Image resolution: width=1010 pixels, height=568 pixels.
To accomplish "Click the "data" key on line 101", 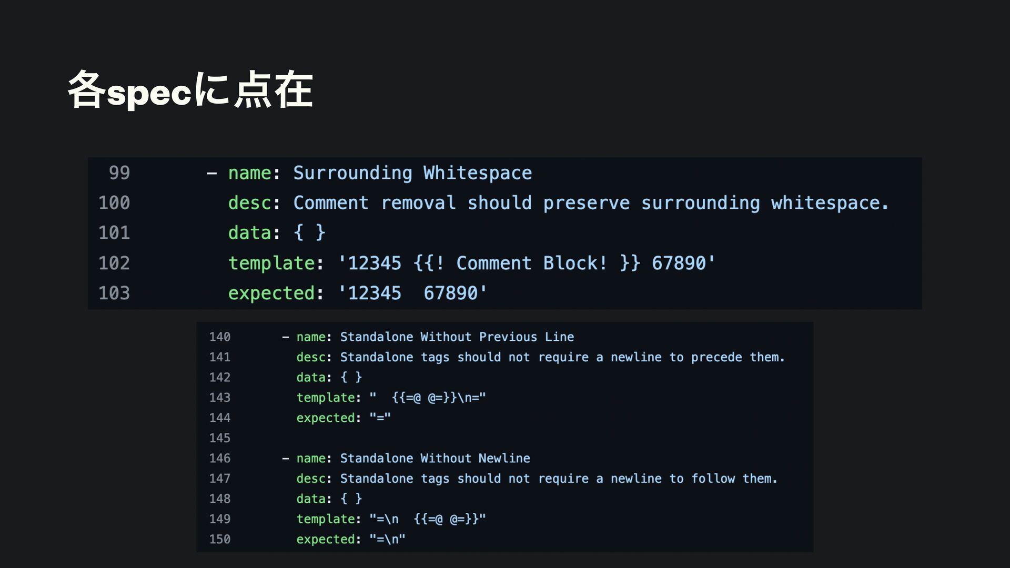I will point(249,233).
